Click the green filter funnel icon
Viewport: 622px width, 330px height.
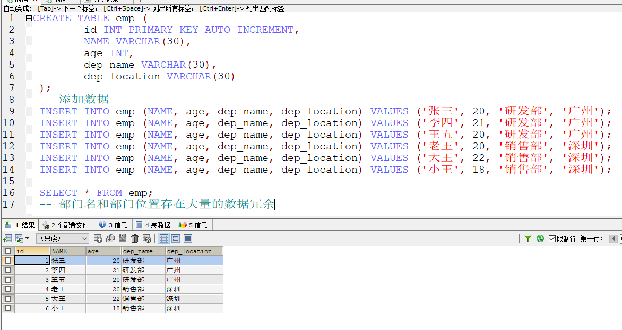(529, 238)
